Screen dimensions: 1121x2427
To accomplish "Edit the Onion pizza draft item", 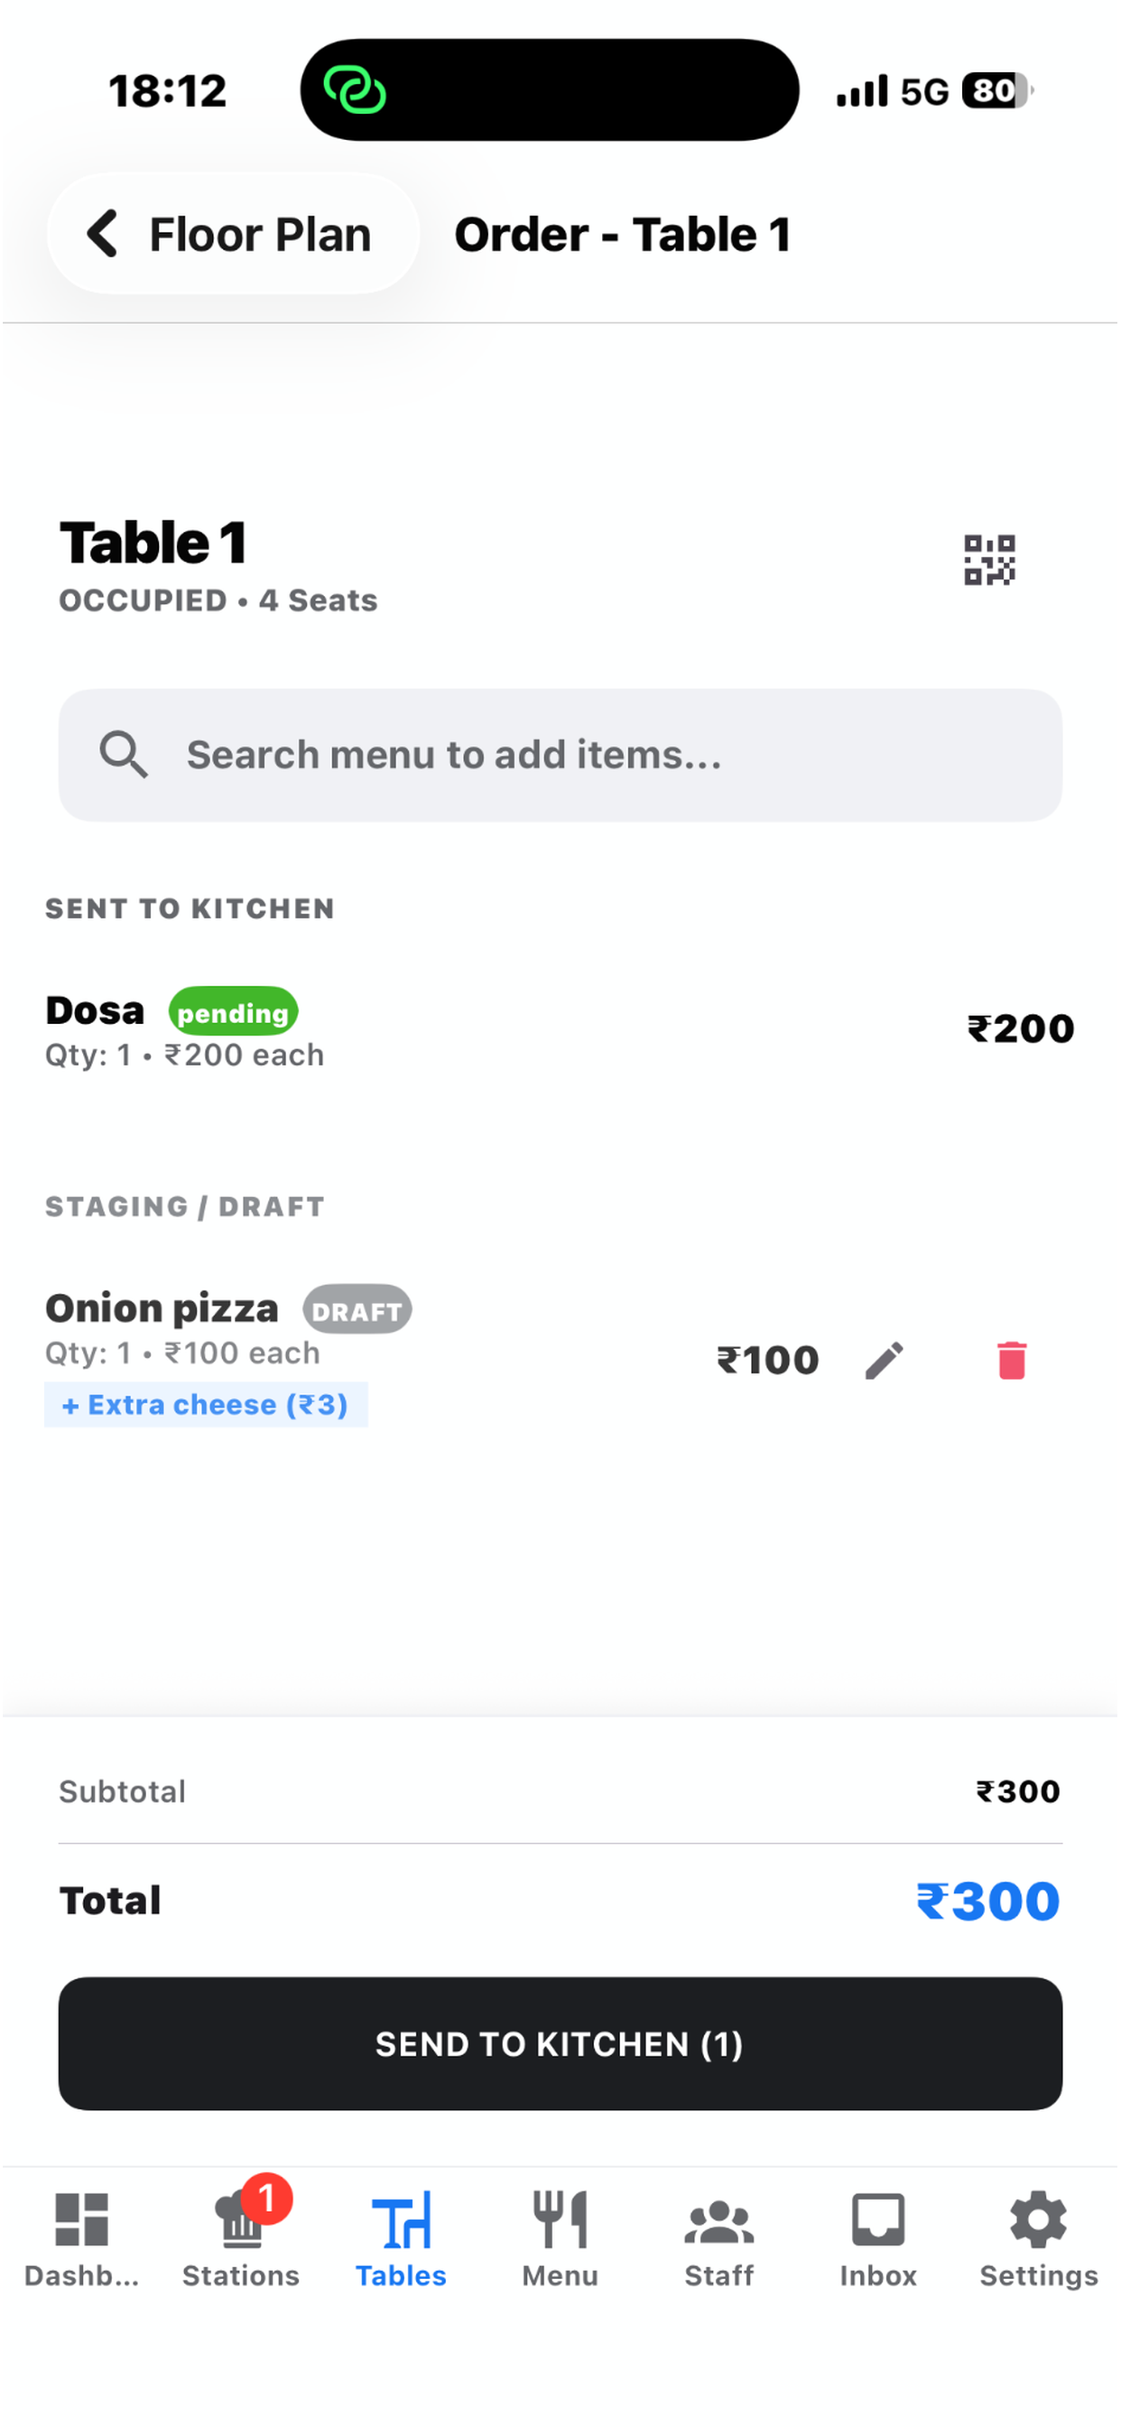I will click(885, 1361).
